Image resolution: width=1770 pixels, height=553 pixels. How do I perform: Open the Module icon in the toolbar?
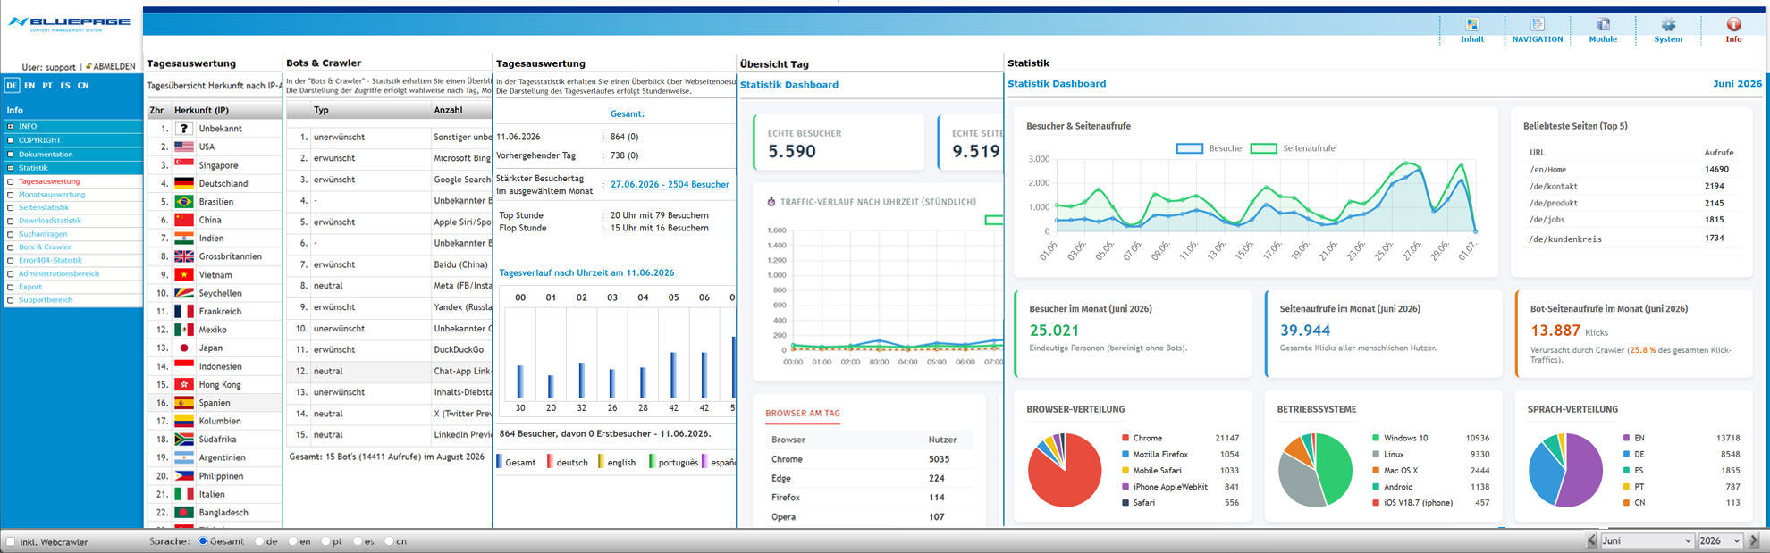pos(1603,24)
